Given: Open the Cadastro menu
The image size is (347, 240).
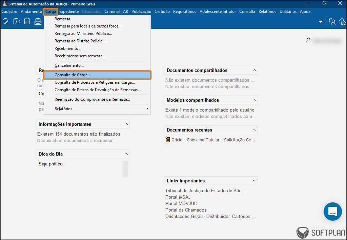Looking at the screenshot, I should pyautogui.click(x=9, y=12).
